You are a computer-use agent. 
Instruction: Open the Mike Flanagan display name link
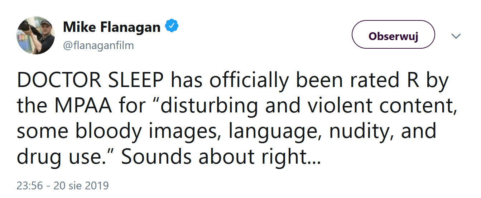click(x=111, y=26)
